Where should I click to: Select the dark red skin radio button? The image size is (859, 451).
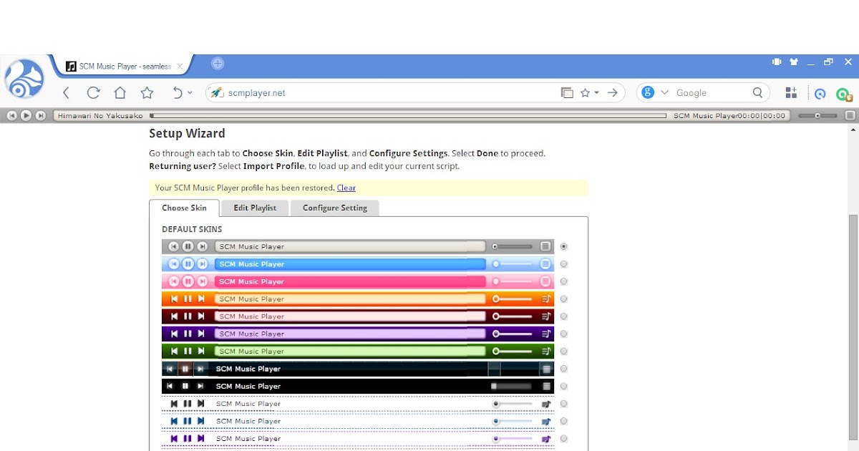[x=564, y=316]
